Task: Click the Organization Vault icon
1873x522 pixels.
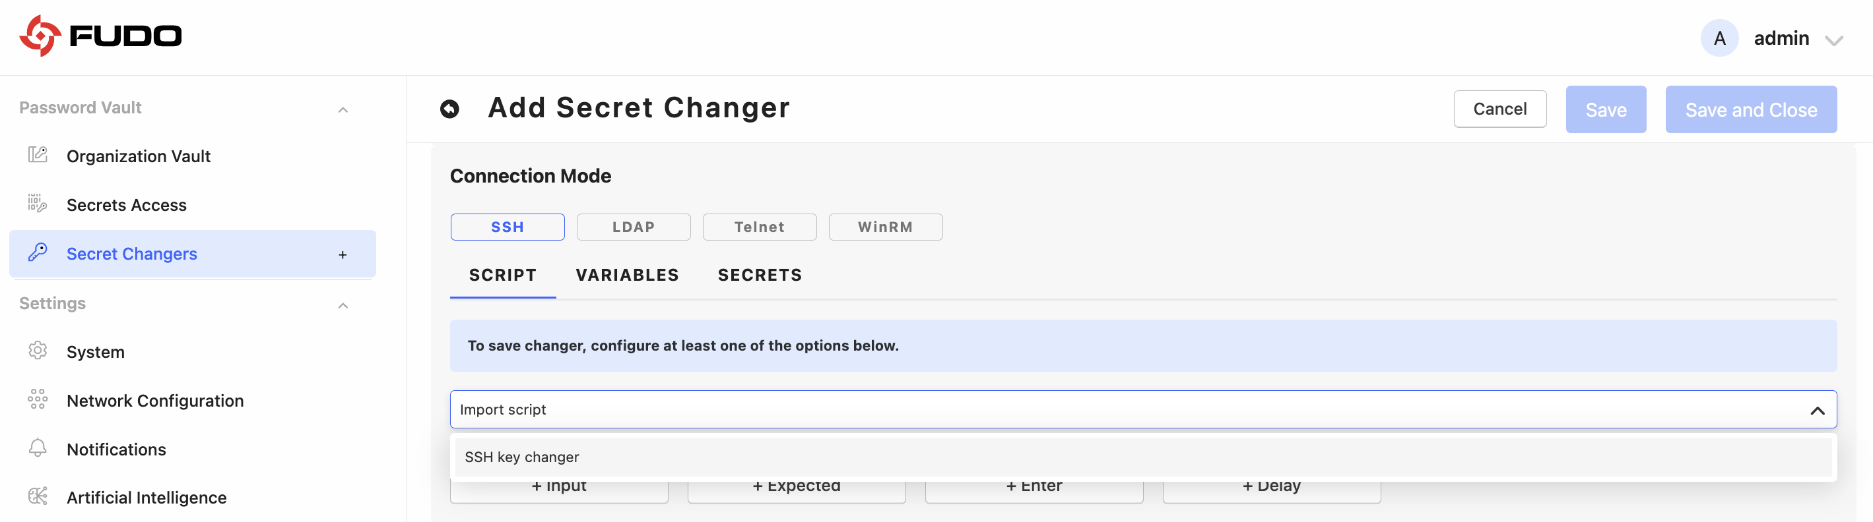Action: (x=37, y=155)
